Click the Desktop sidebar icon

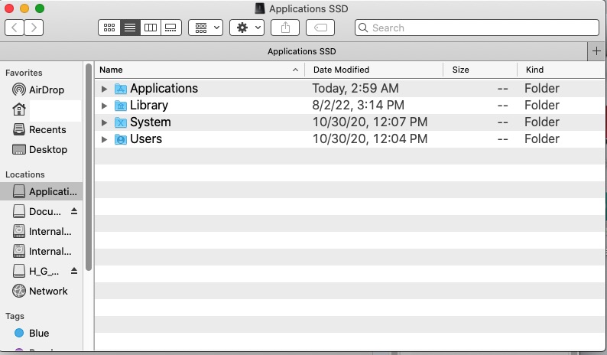coord(19,150)
